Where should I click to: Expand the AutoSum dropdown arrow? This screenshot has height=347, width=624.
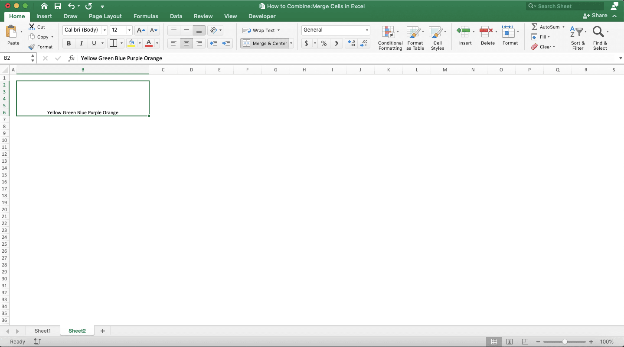[x=563, y=27]
